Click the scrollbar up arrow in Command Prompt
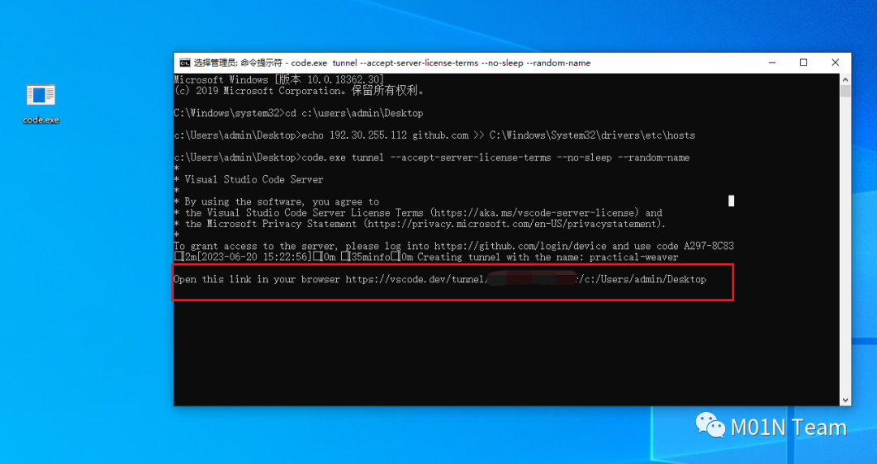The image size is (877, 464). pos(845,79)
